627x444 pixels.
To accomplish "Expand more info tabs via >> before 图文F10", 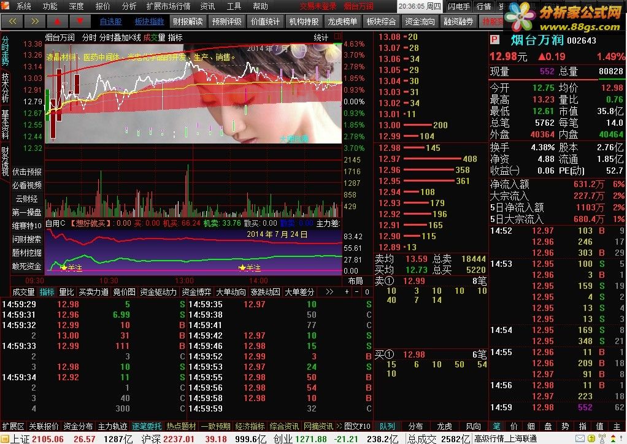I will [339, 426].
